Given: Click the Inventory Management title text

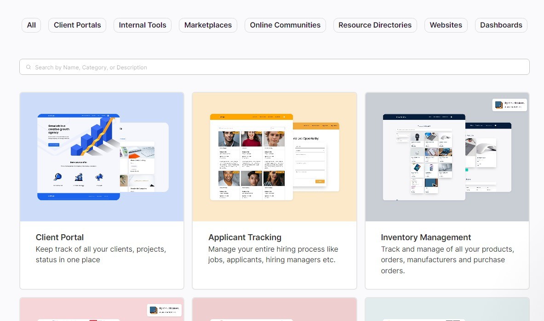Looking at the screenshot, I should point(426,237).
